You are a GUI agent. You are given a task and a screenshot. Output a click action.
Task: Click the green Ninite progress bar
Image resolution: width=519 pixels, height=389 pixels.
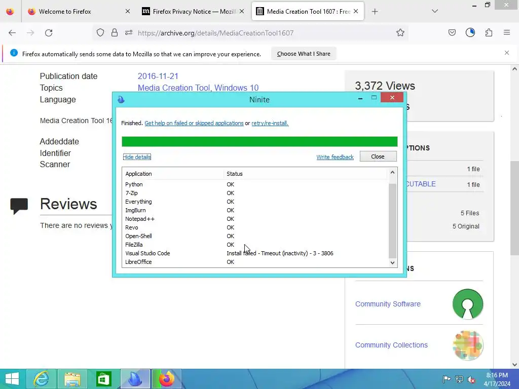pyautogui.click(x=259, y=142)
